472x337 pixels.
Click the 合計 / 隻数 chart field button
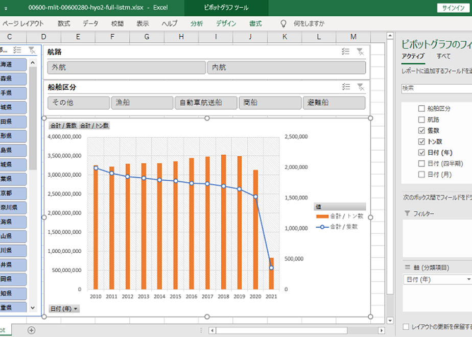tap(63, 126)
